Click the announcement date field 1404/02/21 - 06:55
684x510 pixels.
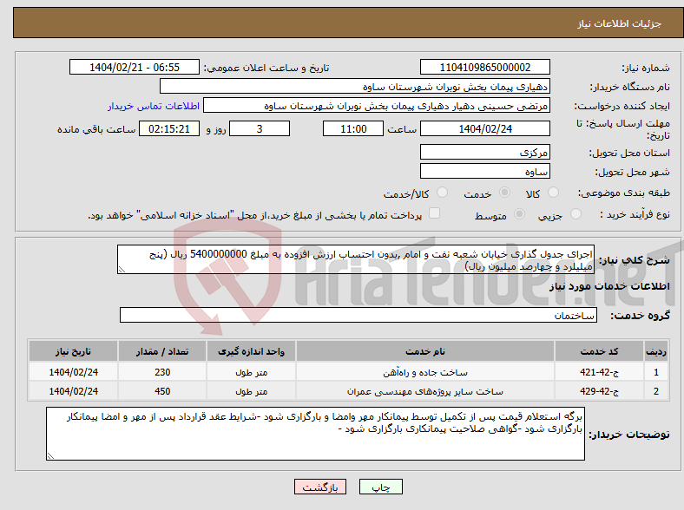coord(135,67)
